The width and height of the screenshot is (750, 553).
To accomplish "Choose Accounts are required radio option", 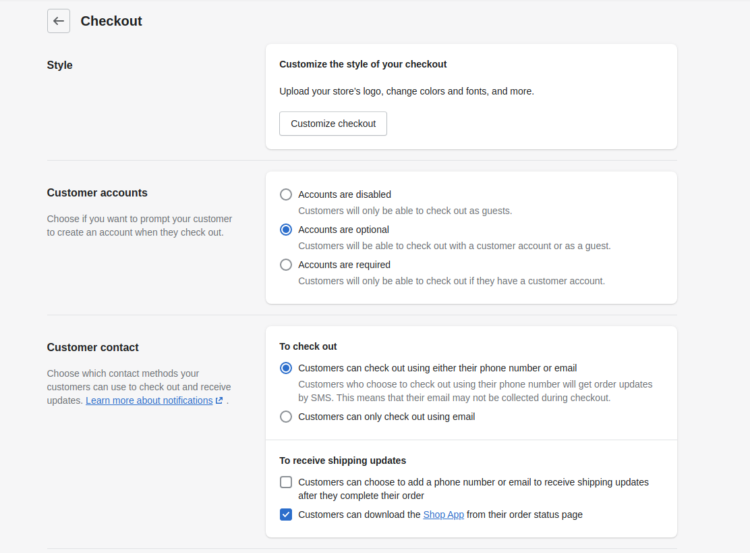I will [285, 265].
